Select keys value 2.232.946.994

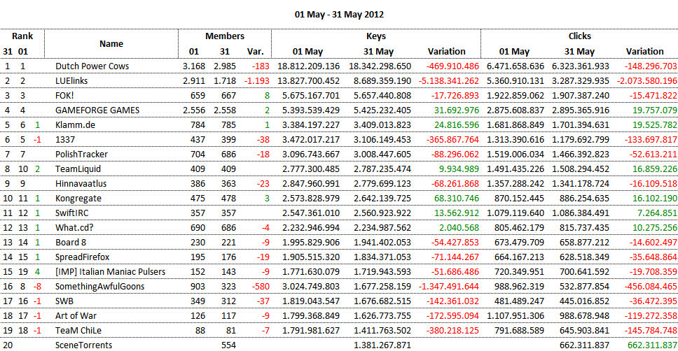(311, 227)
